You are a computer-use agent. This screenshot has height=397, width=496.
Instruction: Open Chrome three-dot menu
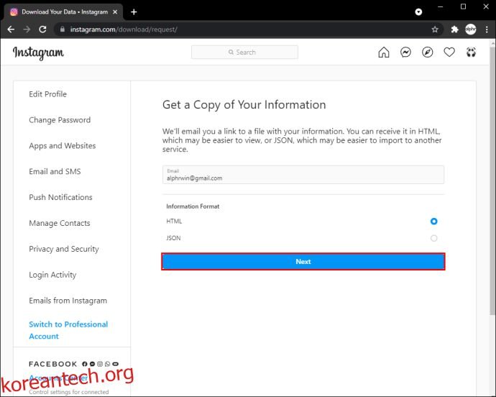click(x=487, y=29)
